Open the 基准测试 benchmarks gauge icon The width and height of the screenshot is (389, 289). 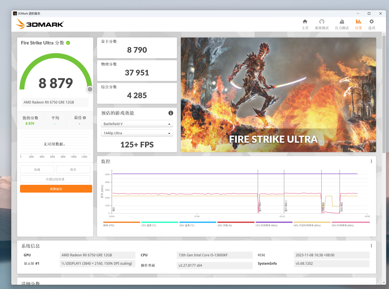[322, 22]
